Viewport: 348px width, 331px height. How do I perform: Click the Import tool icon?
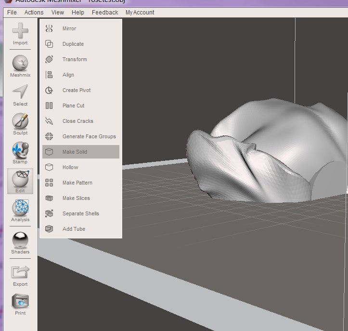(20, 32)
